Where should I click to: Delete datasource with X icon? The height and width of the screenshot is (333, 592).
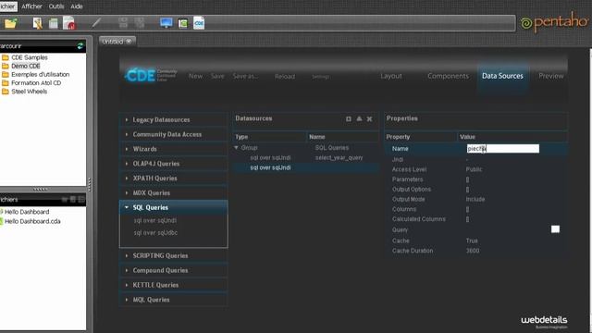pyautogui.click(x=370, y=119)
